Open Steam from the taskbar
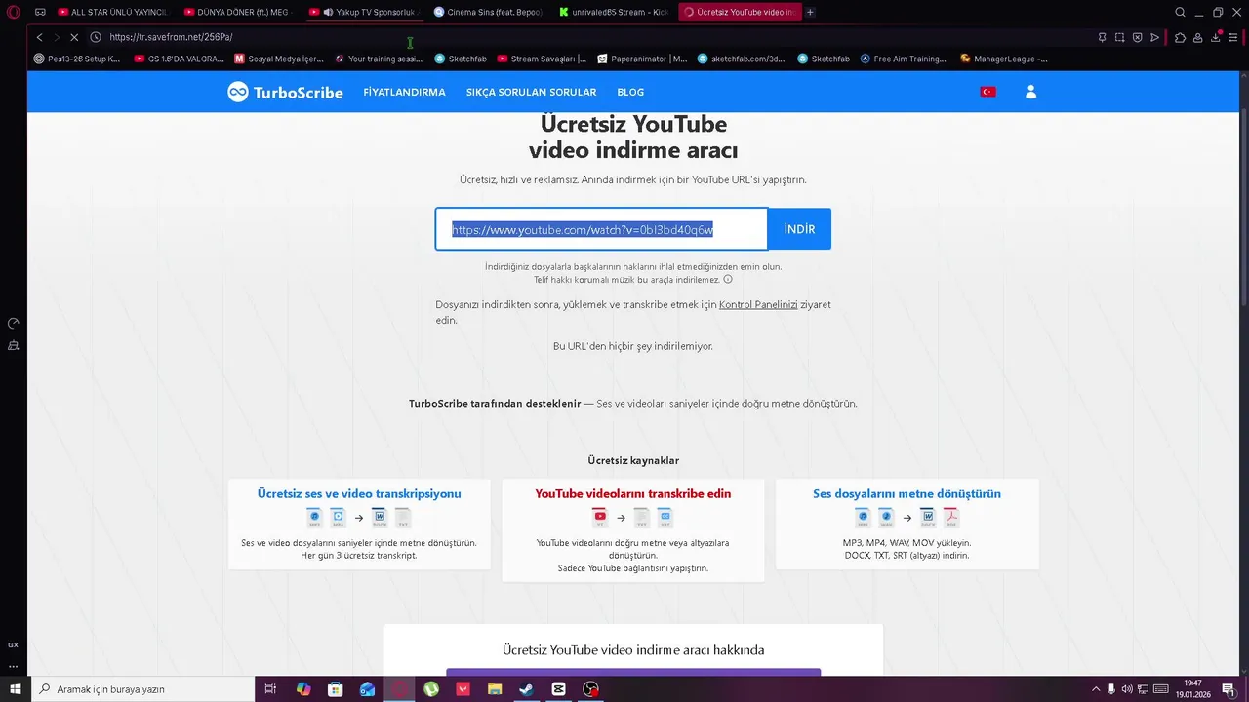 pos(526,689)
